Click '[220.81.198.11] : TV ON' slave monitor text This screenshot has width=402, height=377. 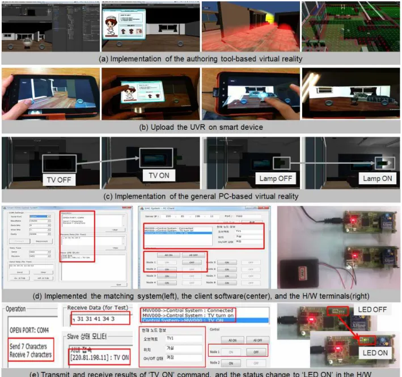[100, 358]
